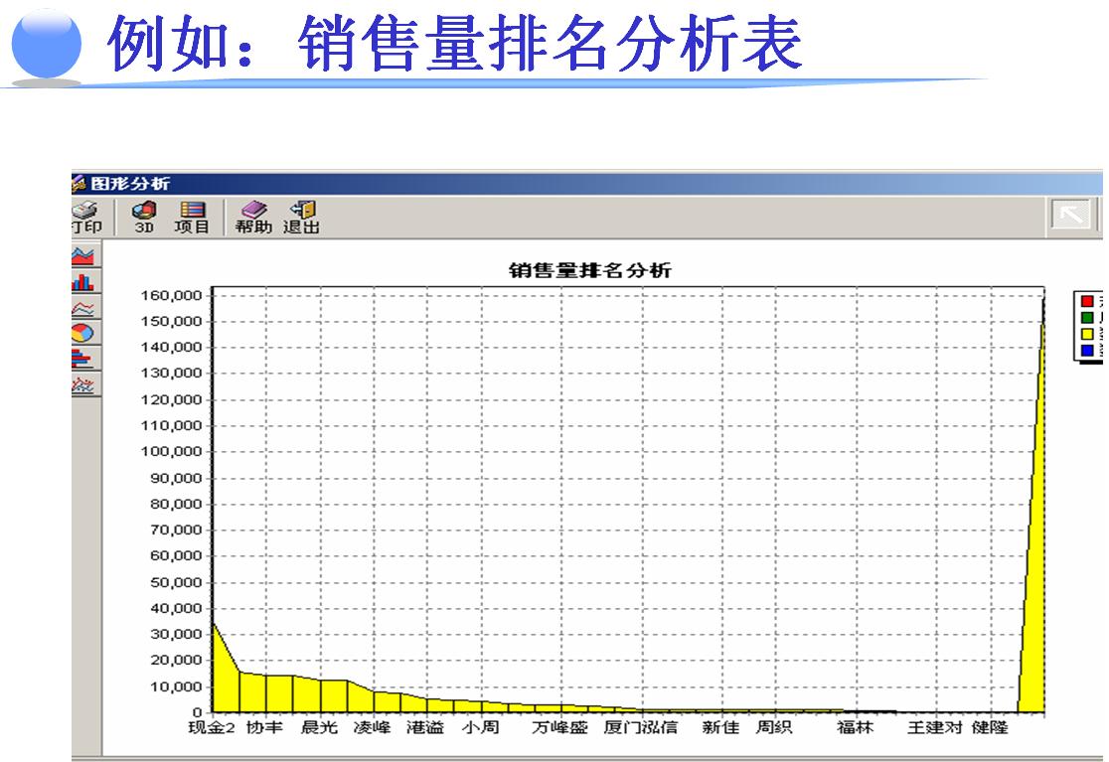Switch to pie chart type
This screenshot has width=1109, height=762.
(x=83, y=333)
